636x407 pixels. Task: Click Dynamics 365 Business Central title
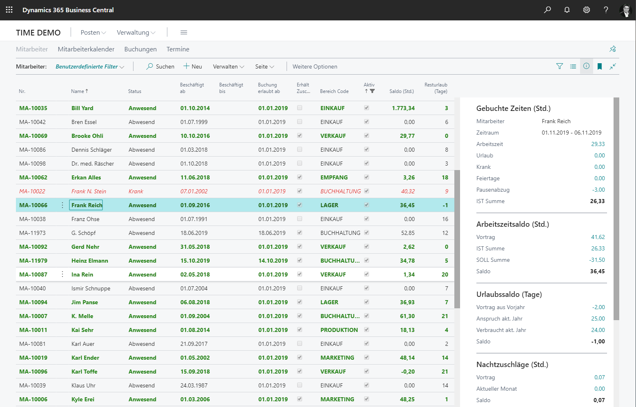pyautogui.click(x=68, y=10)
